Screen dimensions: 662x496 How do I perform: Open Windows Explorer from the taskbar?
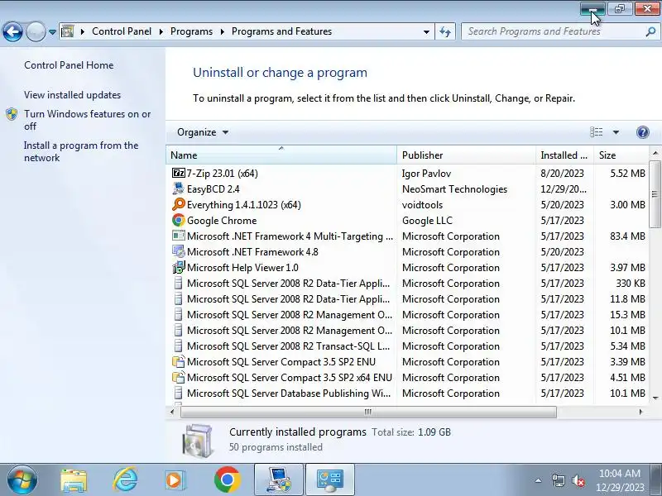point(74,480)
